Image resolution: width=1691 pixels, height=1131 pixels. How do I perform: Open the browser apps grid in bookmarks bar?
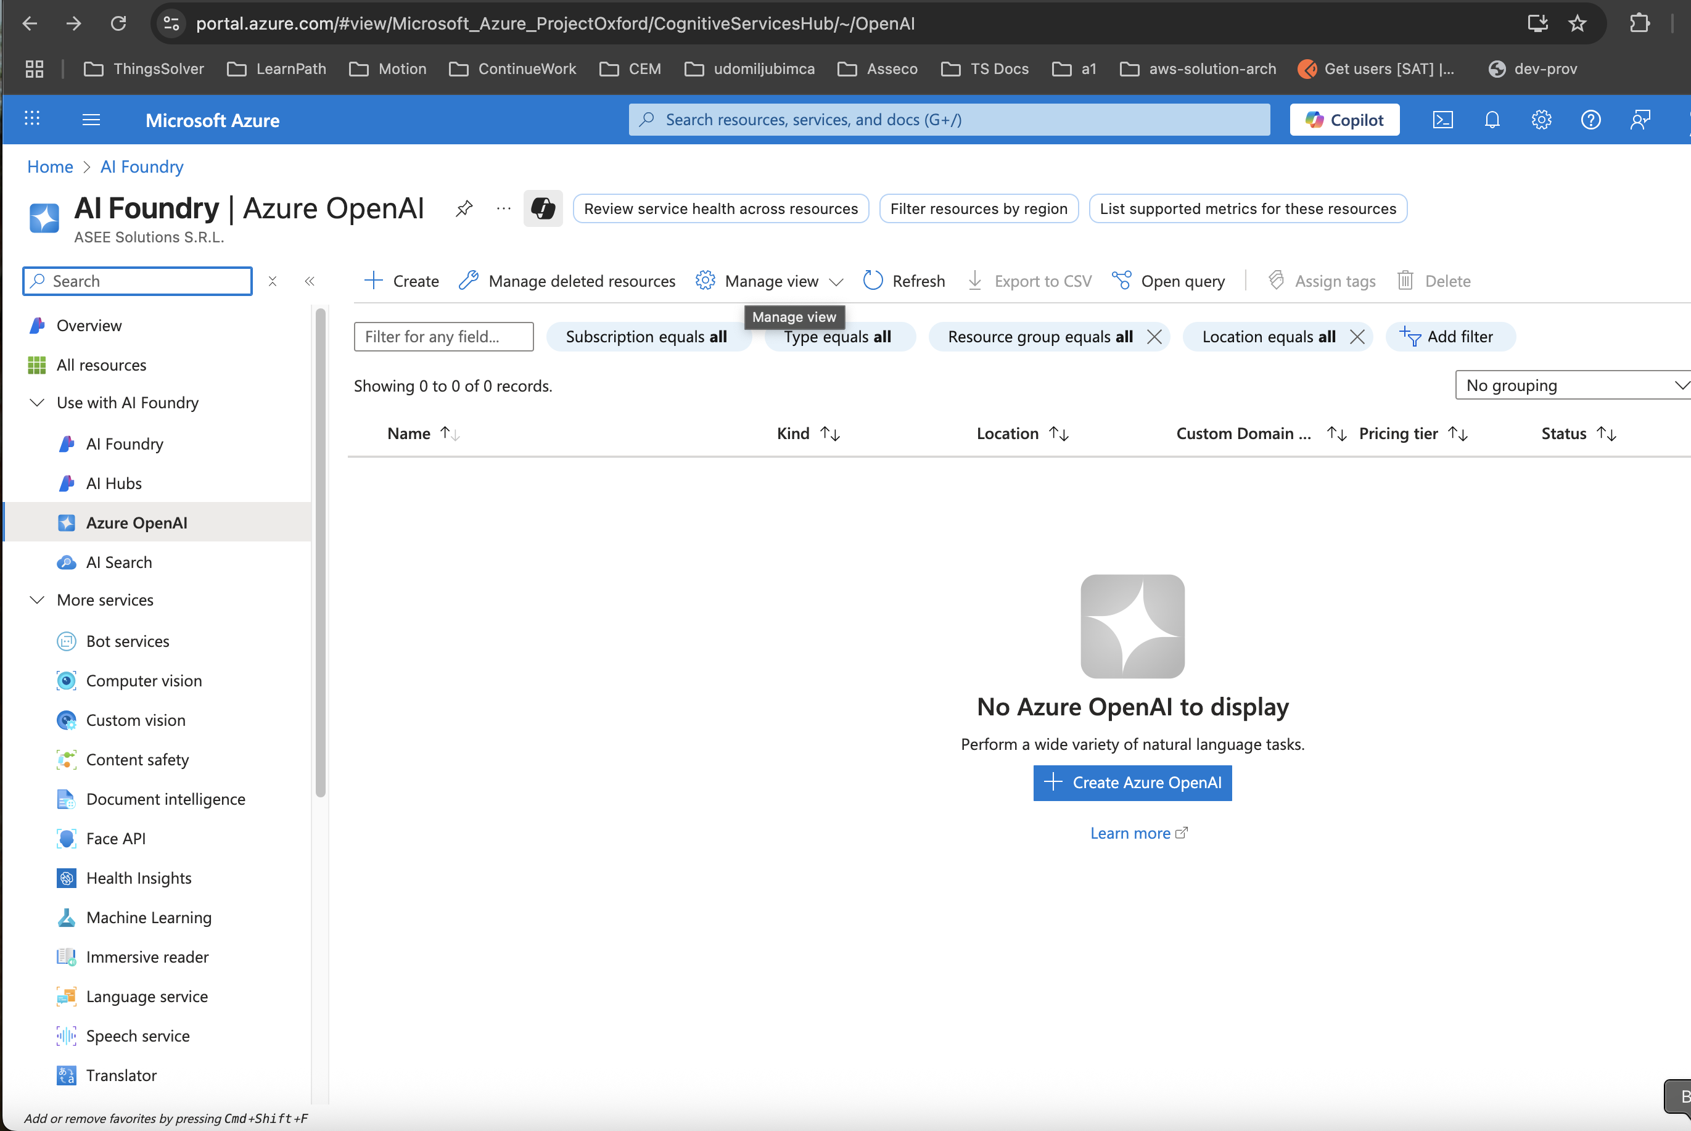click(x=35, y=69)
